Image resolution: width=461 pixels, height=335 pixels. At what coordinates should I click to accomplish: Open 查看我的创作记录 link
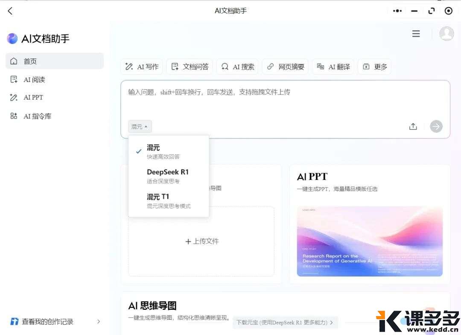pyautogui.click(x=48, y=321)
